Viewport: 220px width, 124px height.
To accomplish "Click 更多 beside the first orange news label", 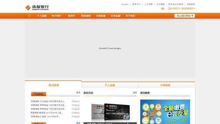I will click(78, 93).
